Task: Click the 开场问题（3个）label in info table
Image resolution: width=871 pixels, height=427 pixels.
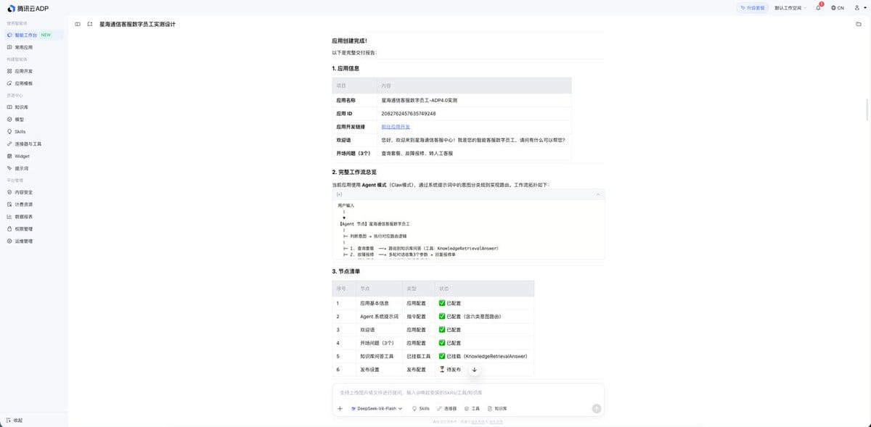Action: point(353,153)
